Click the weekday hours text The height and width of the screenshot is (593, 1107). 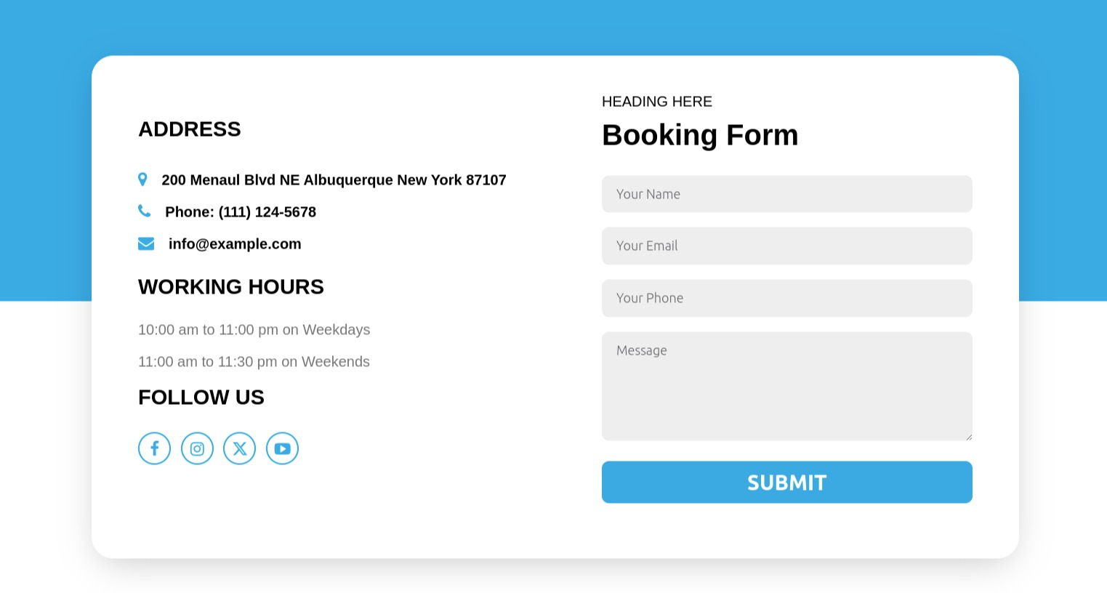coord(254,330)
